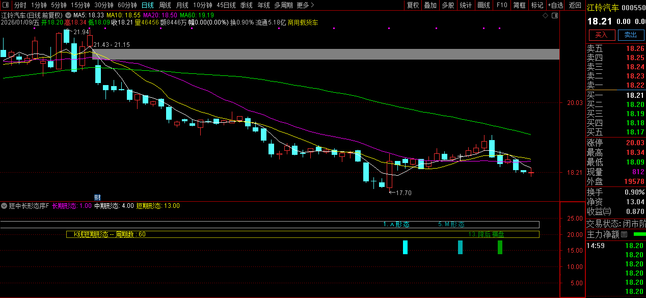Click the 5.M形态 label in indicator
The image size is (646, 298).
451,224
